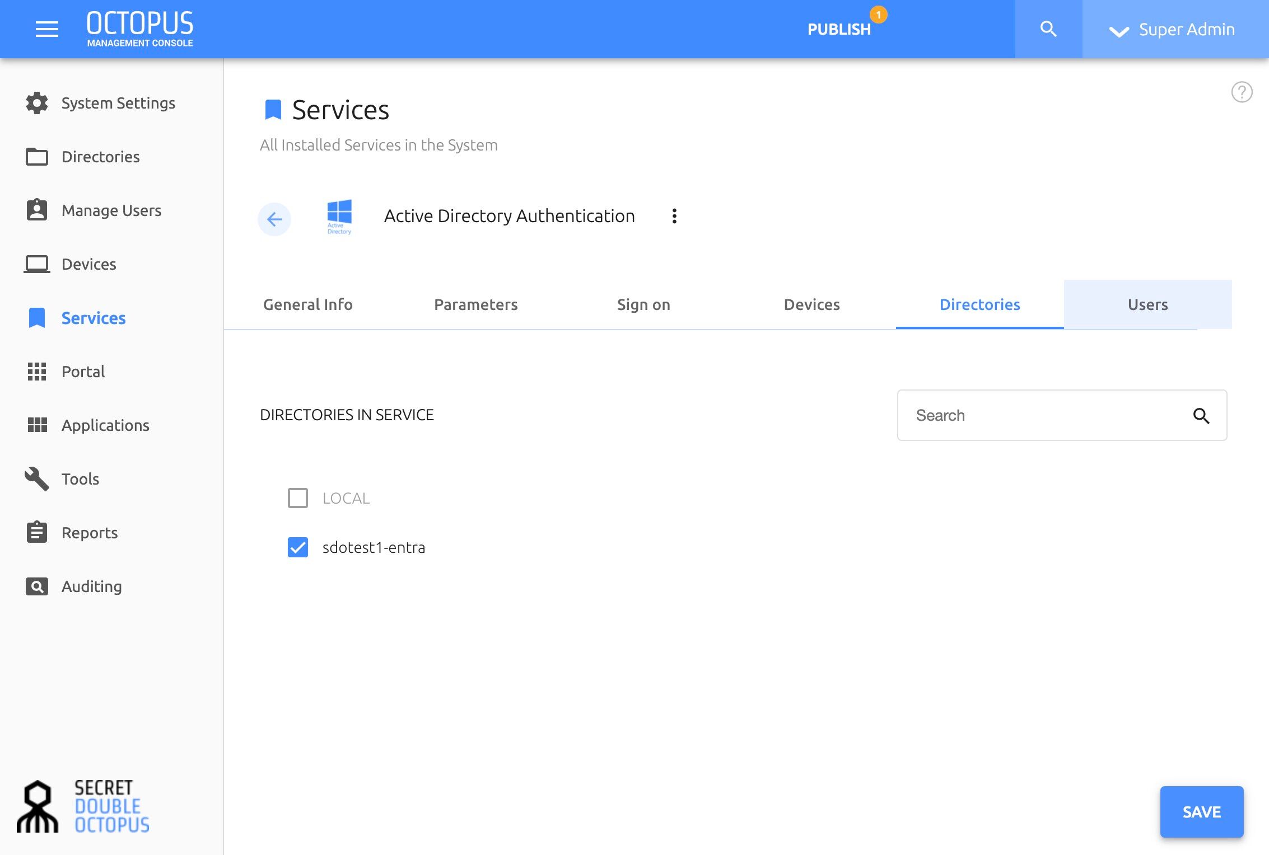1269x855 pixels.
Task: Click the Secret Double Octopus logo
Action: (83, 806)
